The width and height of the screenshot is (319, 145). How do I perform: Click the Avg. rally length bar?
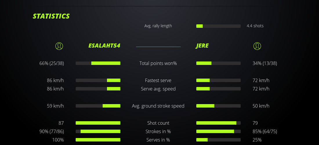[218, 26]
